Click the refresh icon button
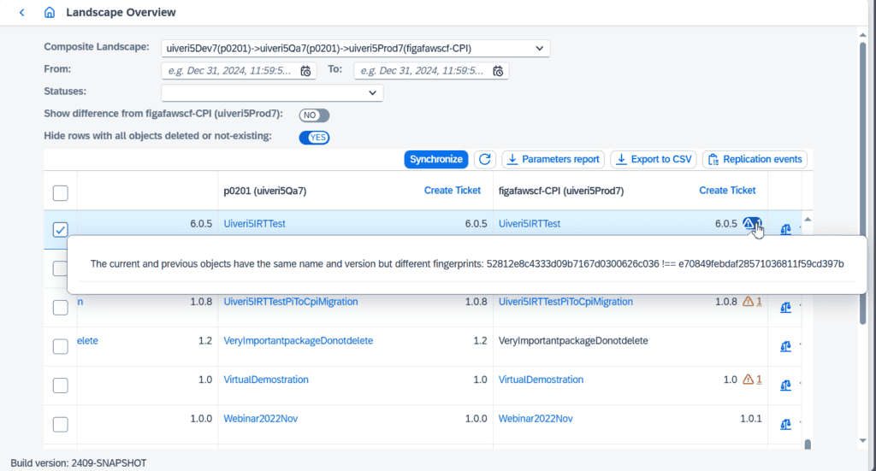This screenshot has width=876, height=471. (485, 159)
